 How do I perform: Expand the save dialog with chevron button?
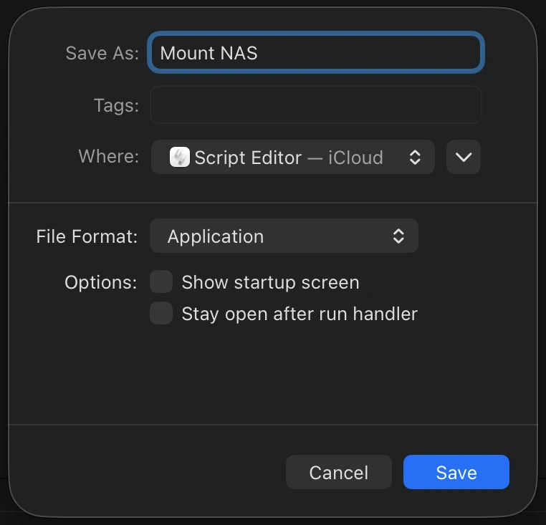click(464, 157)
